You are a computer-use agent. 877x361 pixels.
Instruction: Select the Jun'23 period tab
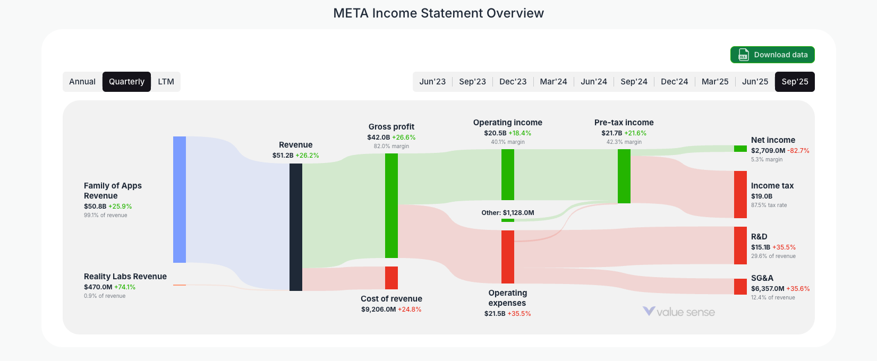tap(432, 81)
